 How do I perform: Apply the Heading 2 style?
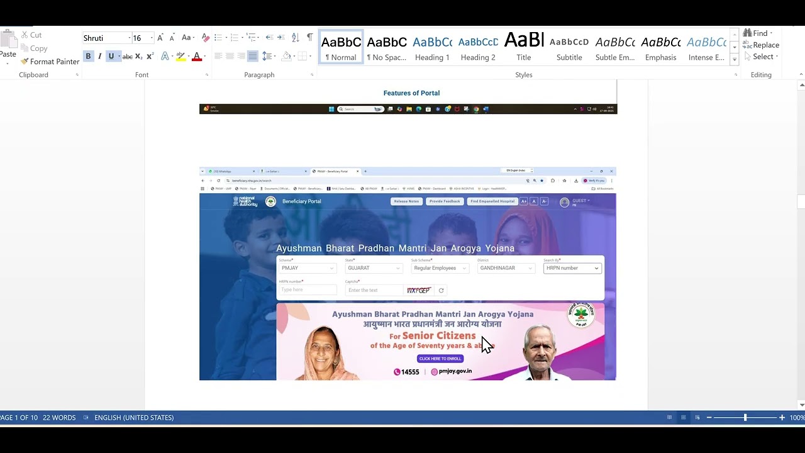[478, 47]
